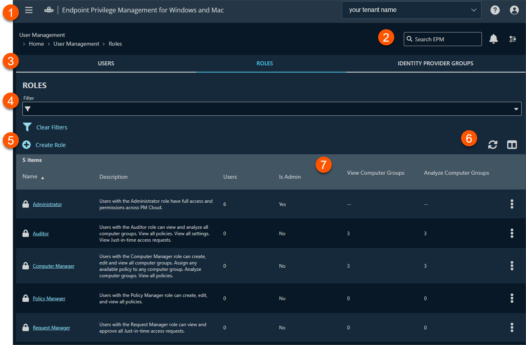526x345 pixels.
Task: Expand the Filter dropdown arrow
Action: click(x=516, y=109)
